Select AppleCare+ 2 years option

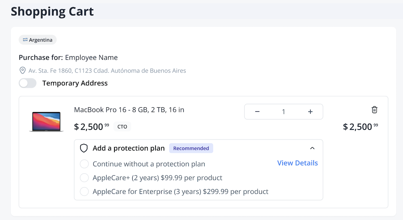tap(84, 178)
